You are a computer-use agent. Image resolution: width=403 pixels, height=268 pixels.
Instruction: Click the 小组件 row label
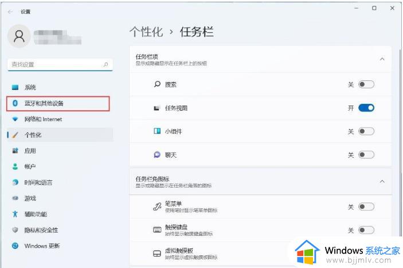point(174,131)
